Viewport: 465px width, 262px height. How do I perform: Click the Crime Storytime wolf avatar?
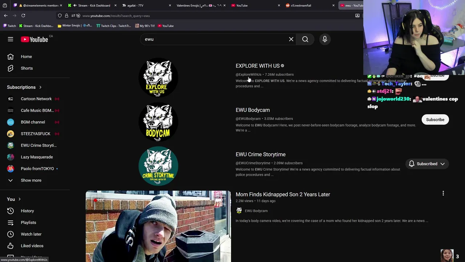click(158, 166)
